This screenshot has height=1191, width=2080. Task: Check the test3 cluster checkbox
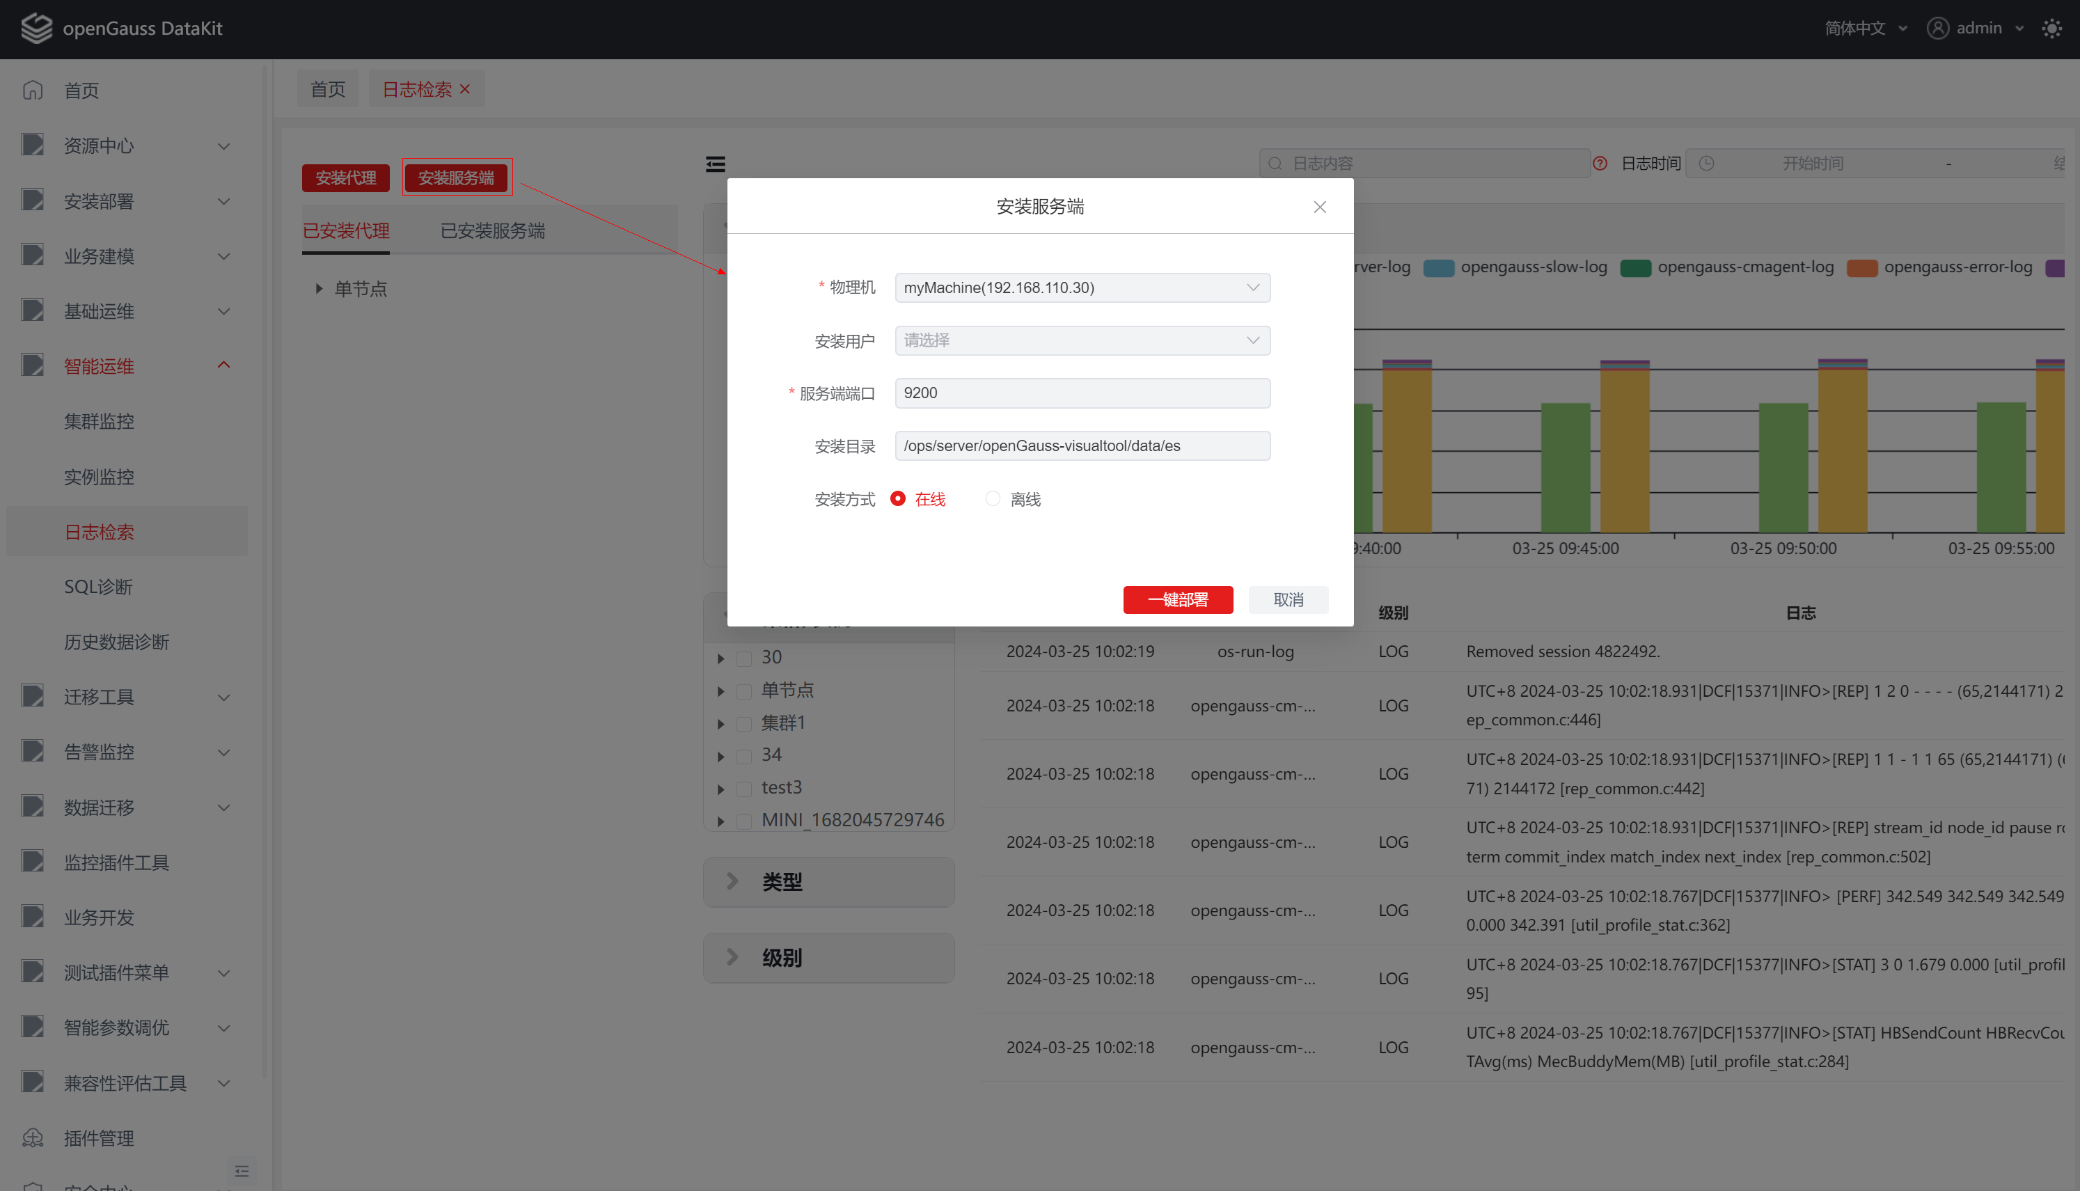click(744, 789)
